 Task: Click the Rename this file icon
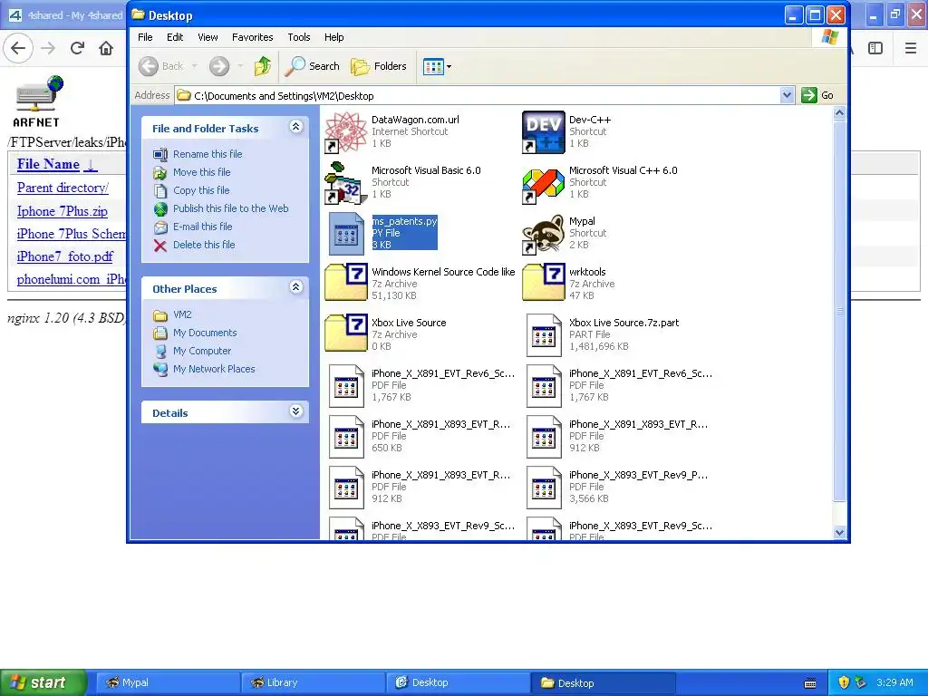[160, 154]
